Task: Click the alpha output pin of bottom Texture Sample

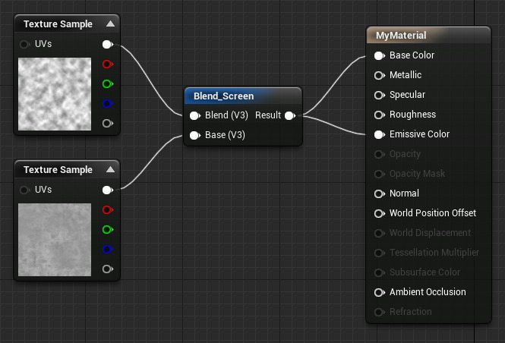Action: pos(107,269)
